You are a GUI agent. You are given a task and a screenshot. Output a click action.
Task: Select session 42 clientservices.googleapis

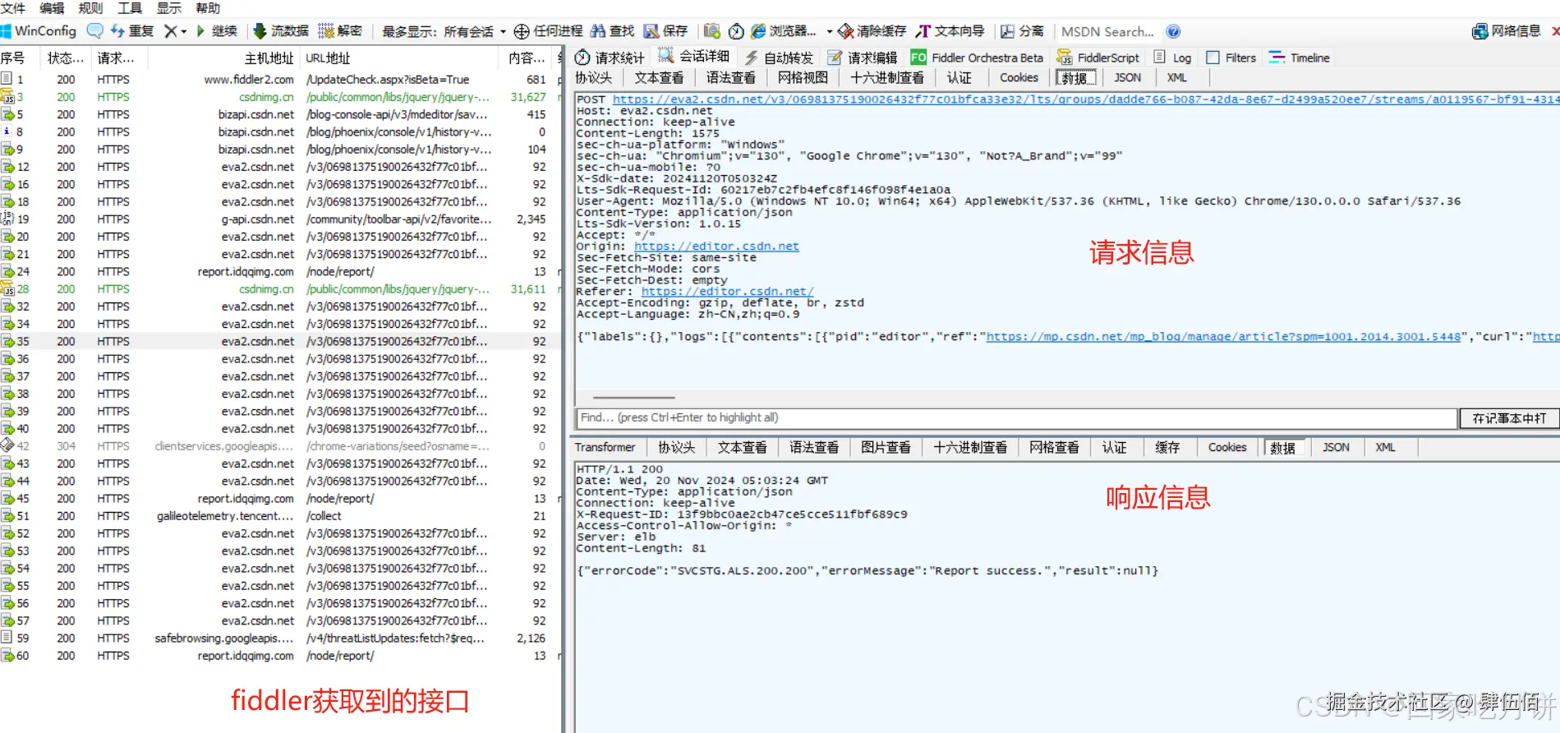point(279,446)
